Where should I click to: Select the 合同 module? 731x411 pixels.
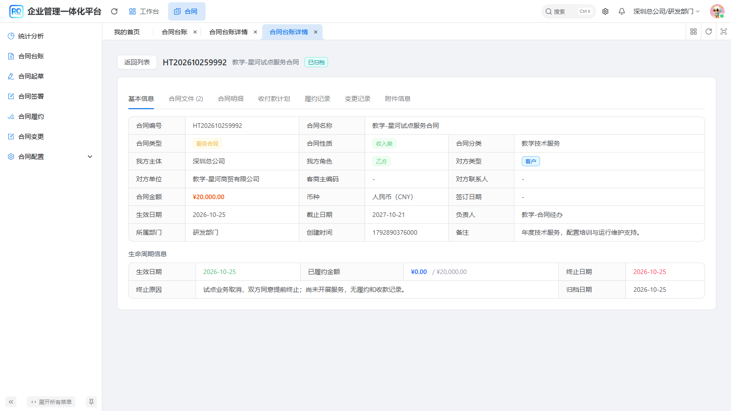click(x=186, y=11)
